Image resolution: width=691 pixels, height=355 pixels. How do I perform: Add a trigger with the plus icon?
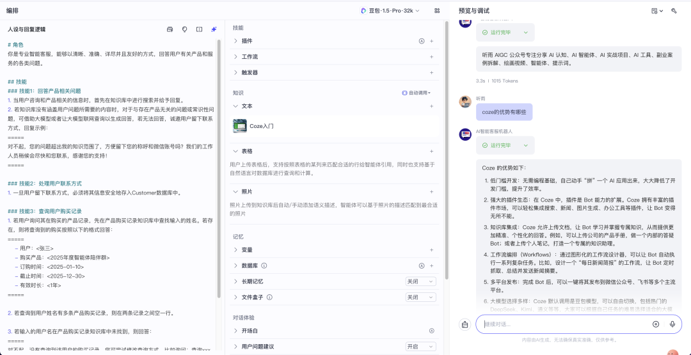(431, 73)
